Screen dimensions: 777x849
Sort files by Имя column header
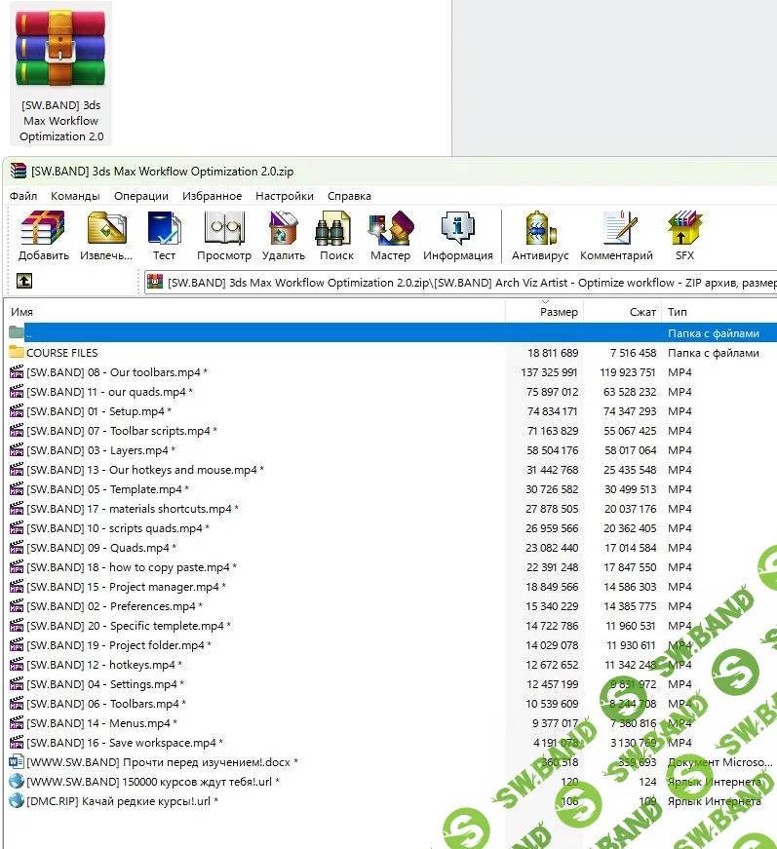point(21,312)
